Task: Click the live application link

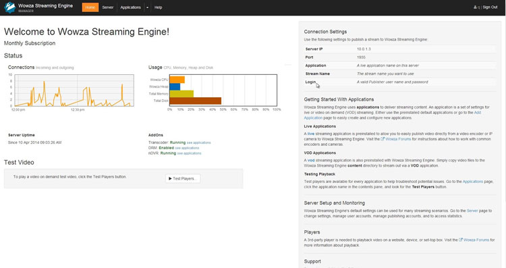Action: click(311, 134)
